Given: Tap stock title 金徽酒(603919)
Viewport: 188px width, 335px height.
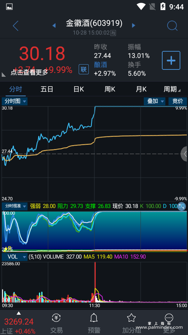Looking at the screenshot, I should (94, 23).
